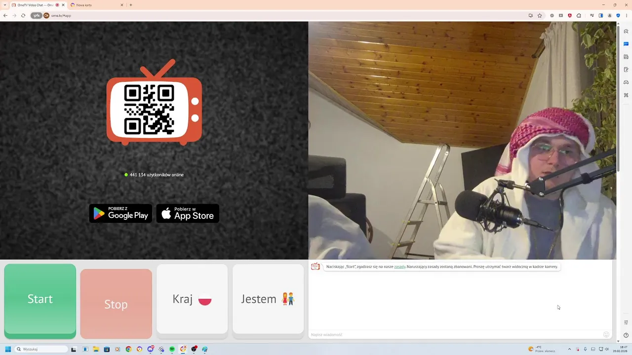Open the sidebar save icon
Screen dimensions: 632x355
pos(626,57)
